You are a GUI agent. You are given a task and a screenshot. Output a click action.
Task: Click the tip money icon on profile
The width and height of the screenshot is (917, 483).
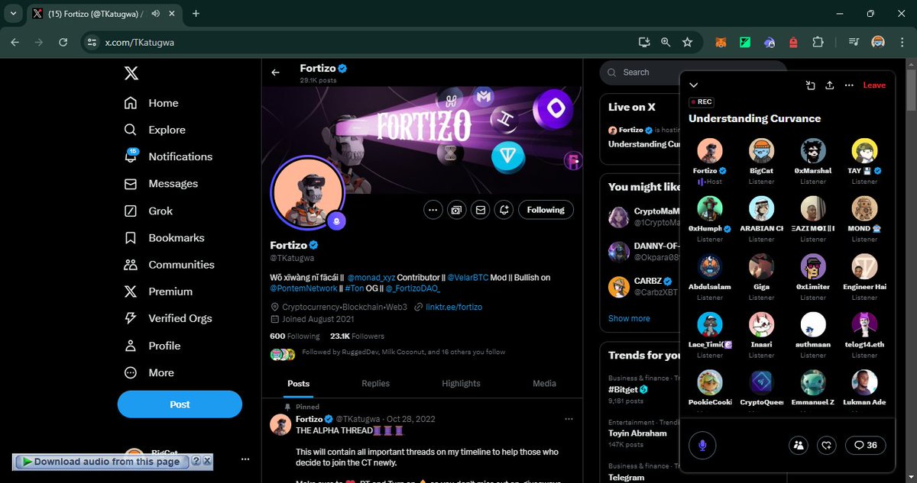tap(457, 210)
